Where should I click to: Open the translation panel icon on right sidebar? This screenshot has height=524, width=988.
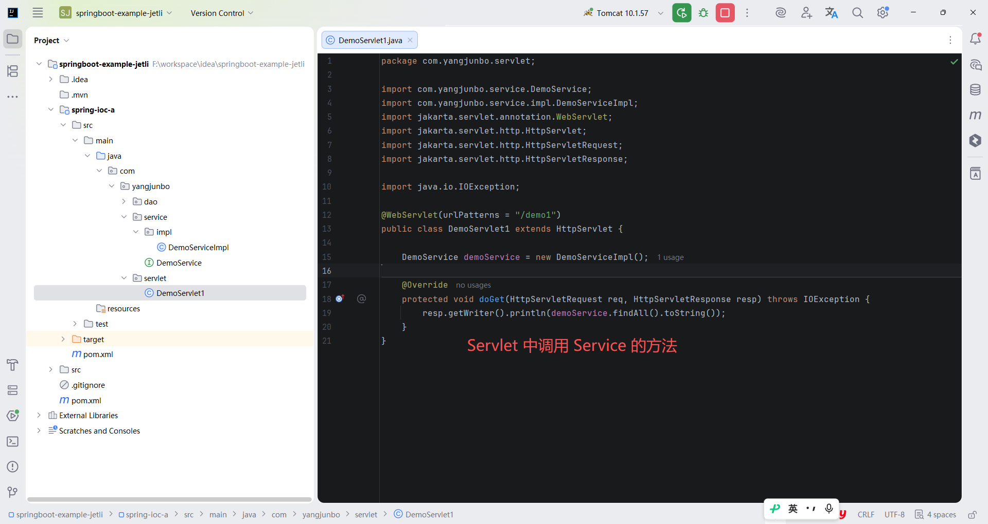[975, 174]
